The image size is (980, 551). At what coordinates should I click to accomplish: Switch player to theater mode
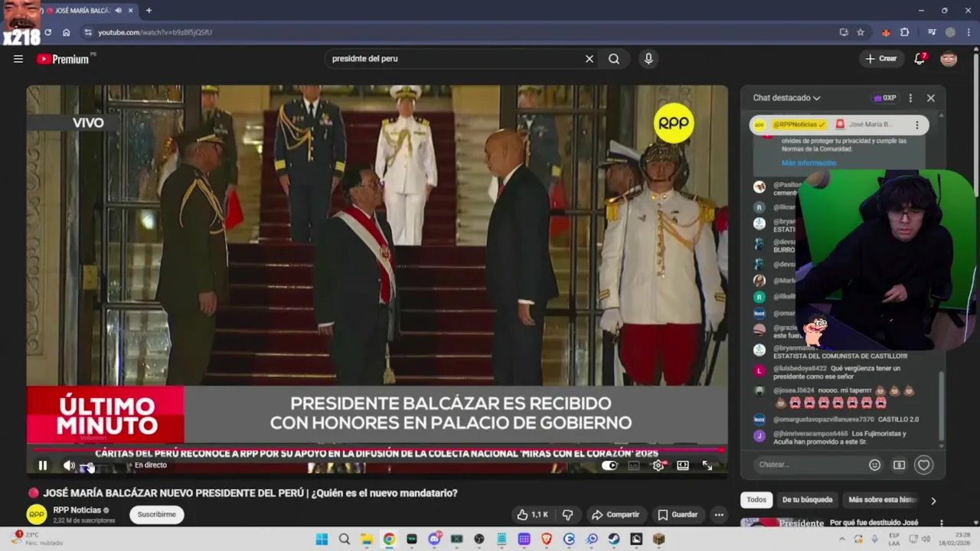pos(683,465)
